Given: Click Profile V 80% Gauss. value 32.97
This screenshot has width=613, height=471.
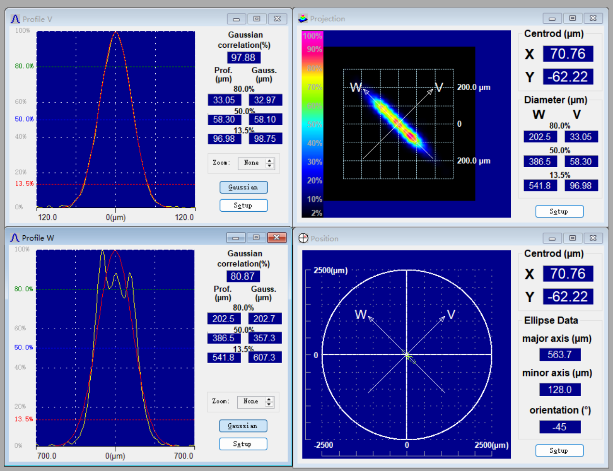Looking at the screenshot, I should pyautogui.click(x=265, y=100).
